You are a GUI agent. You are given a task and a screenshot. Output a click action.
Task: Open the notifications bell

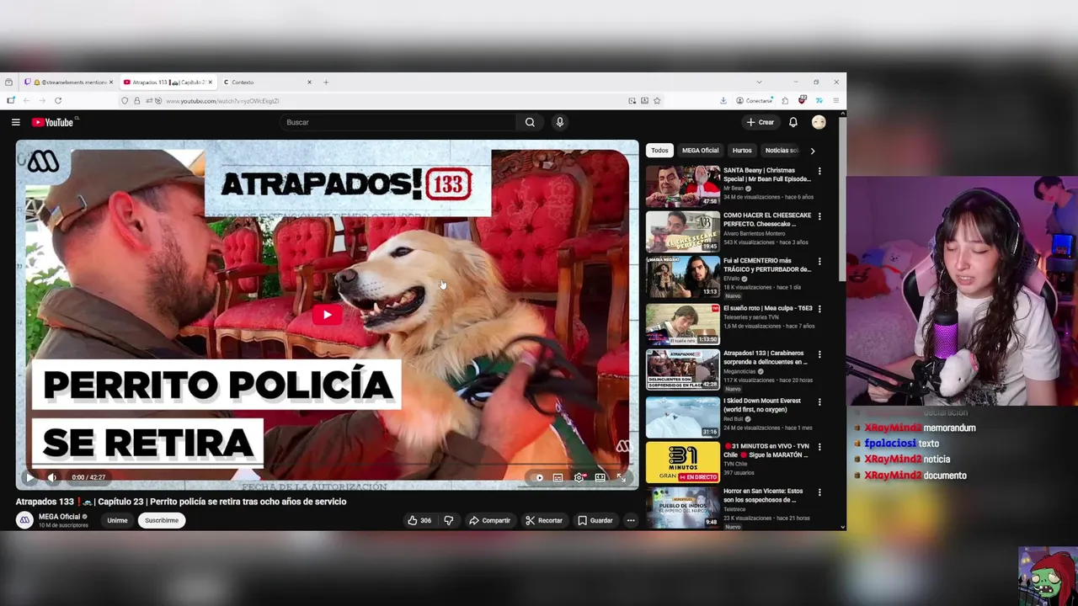coord(792,122)
